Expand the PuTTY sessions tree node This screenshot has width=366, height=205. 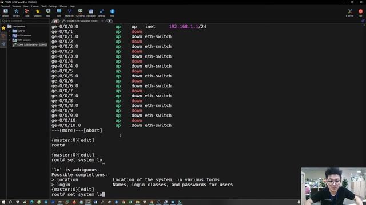coord(10,35)
